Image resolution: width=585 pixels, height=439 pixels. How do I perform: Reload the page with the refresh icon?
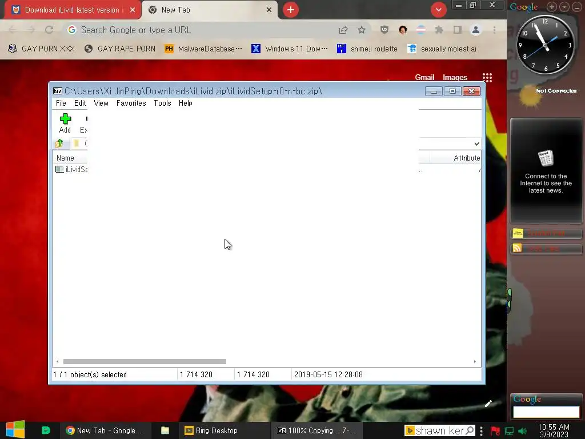pyautogui.click(x=49, y=30)
